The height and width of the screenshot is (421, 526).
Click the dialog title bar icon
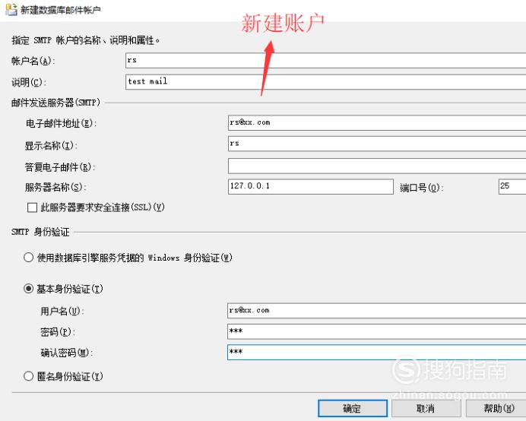tap(11, 9)
